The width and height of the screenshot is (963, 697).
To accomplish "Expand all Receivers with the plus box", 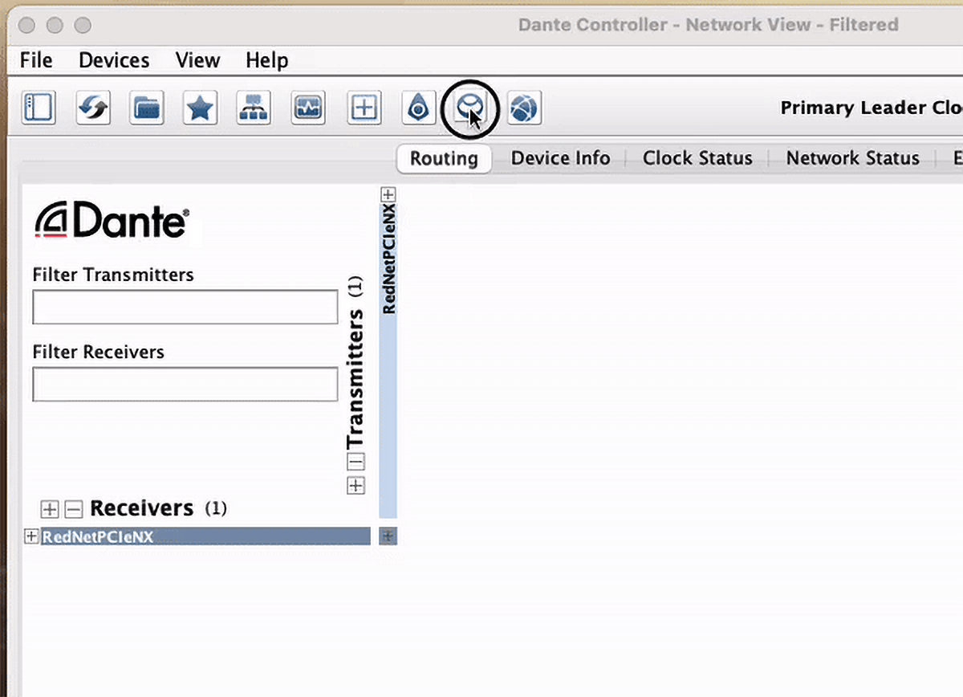I will 50,509.
